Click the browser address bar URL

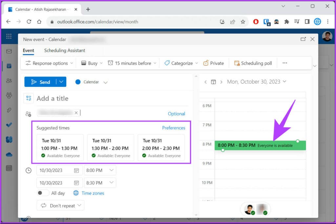pos(97,22)
